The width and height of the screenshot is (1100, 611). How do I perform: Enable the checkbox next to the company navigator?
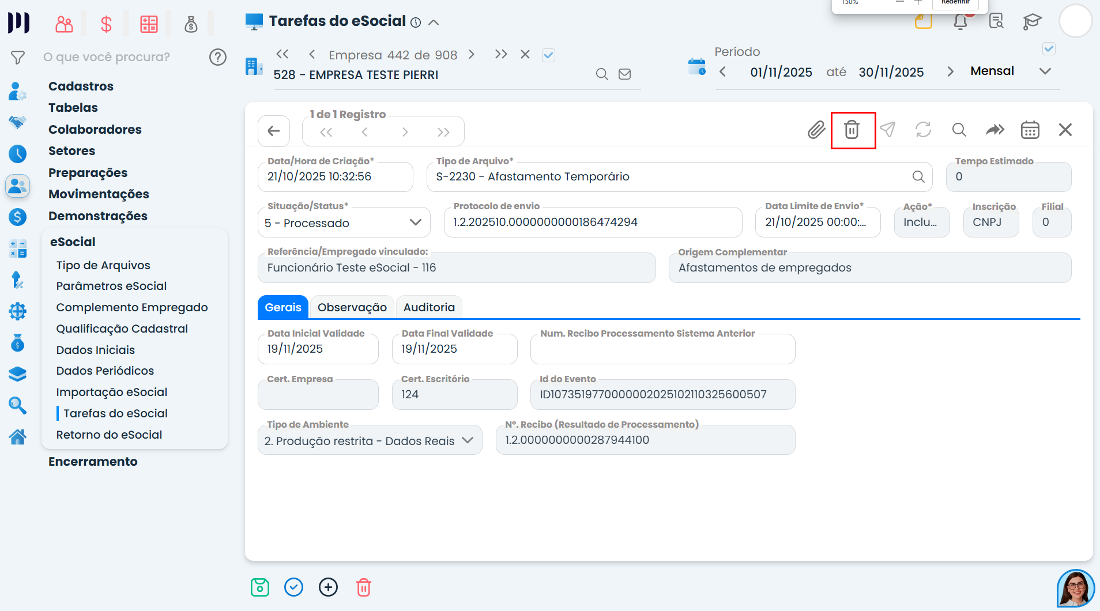click(x=548, y=54)
